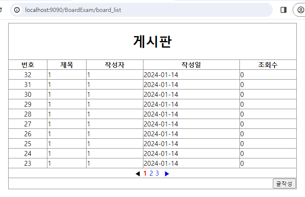Click post number 23 cell
Image resolution: width=305 pixels, height=197 pixels.
[x=28, y=163]
